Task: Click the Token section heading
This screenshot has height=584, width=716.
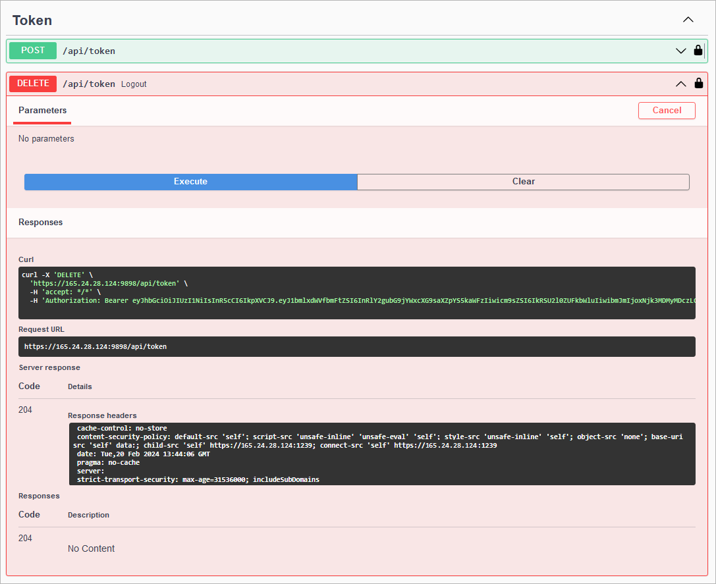Action: pyautogui.click(x=32, y=20)
